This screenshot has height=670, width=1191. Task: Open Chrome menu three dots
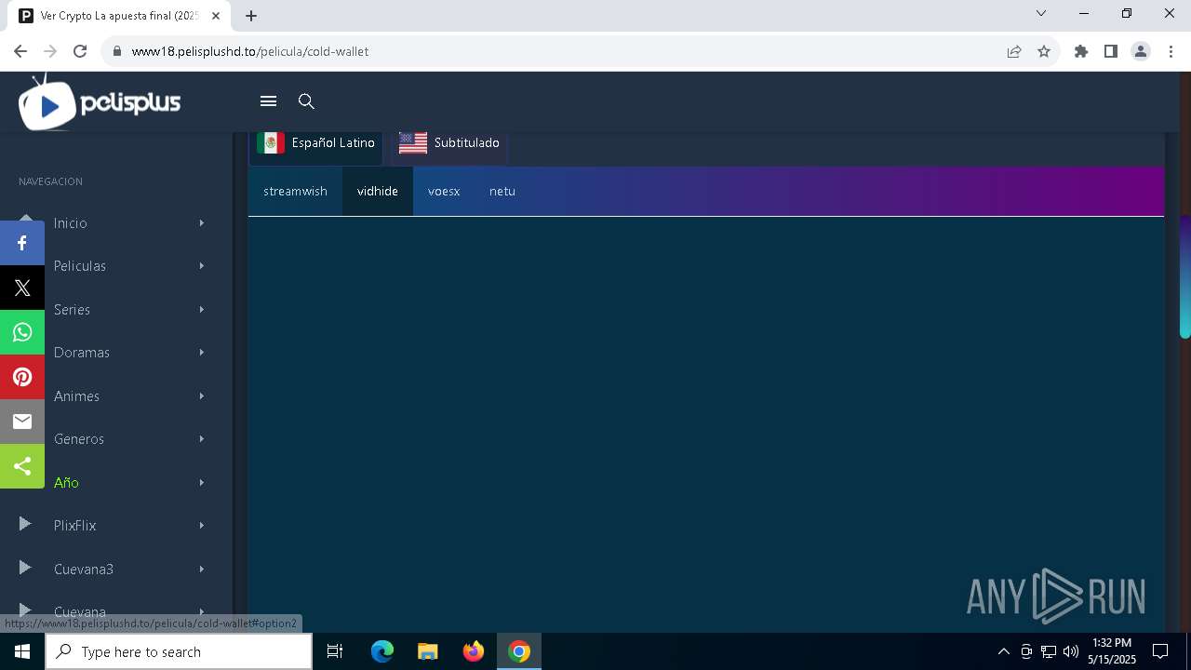click(1170, 51)
